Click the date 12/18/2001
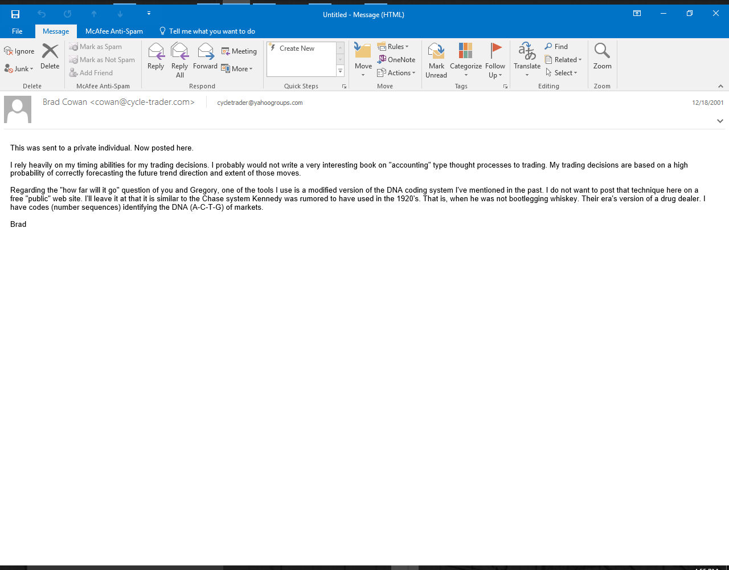This screenshot has height=570, width=729. (x=708, y=103)
